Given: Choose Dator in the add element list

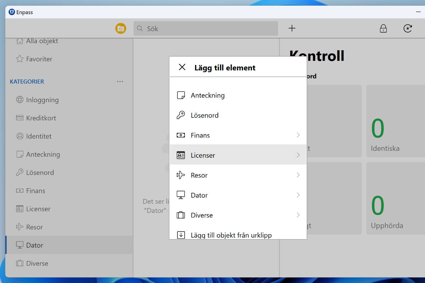Looking at the screenshot, I should 238,195.
